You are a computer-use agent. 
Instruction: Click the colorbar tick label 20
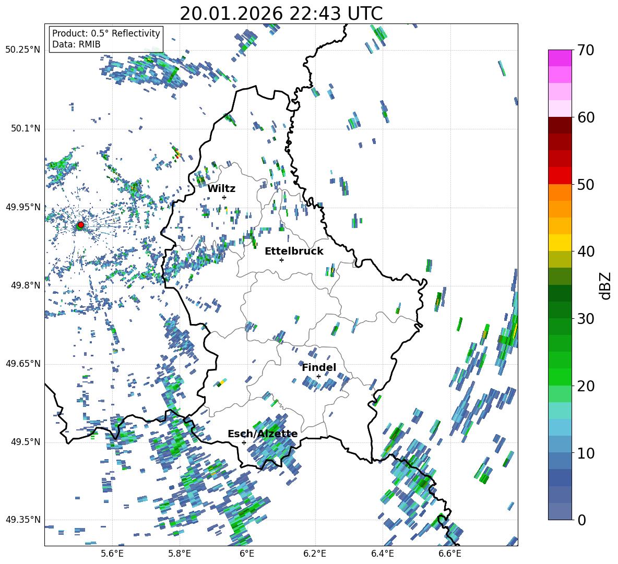point(585,386)
